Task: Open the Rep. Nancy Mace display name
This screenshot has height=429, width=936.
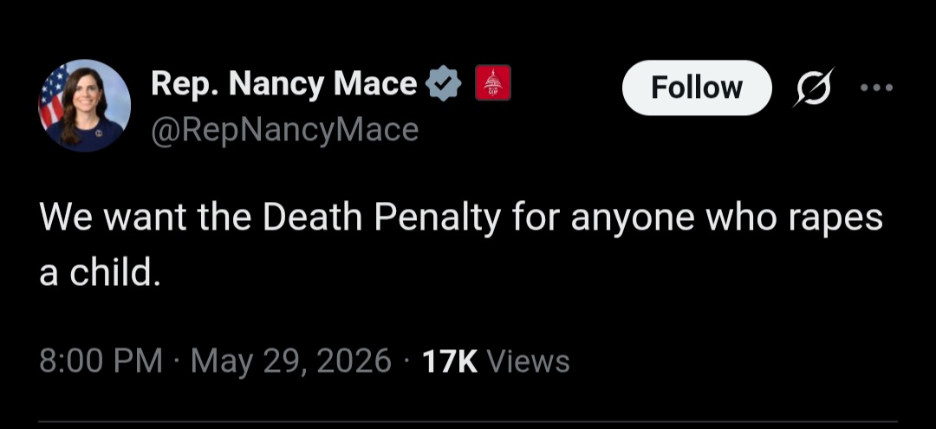Action: [x=284, y=83]
